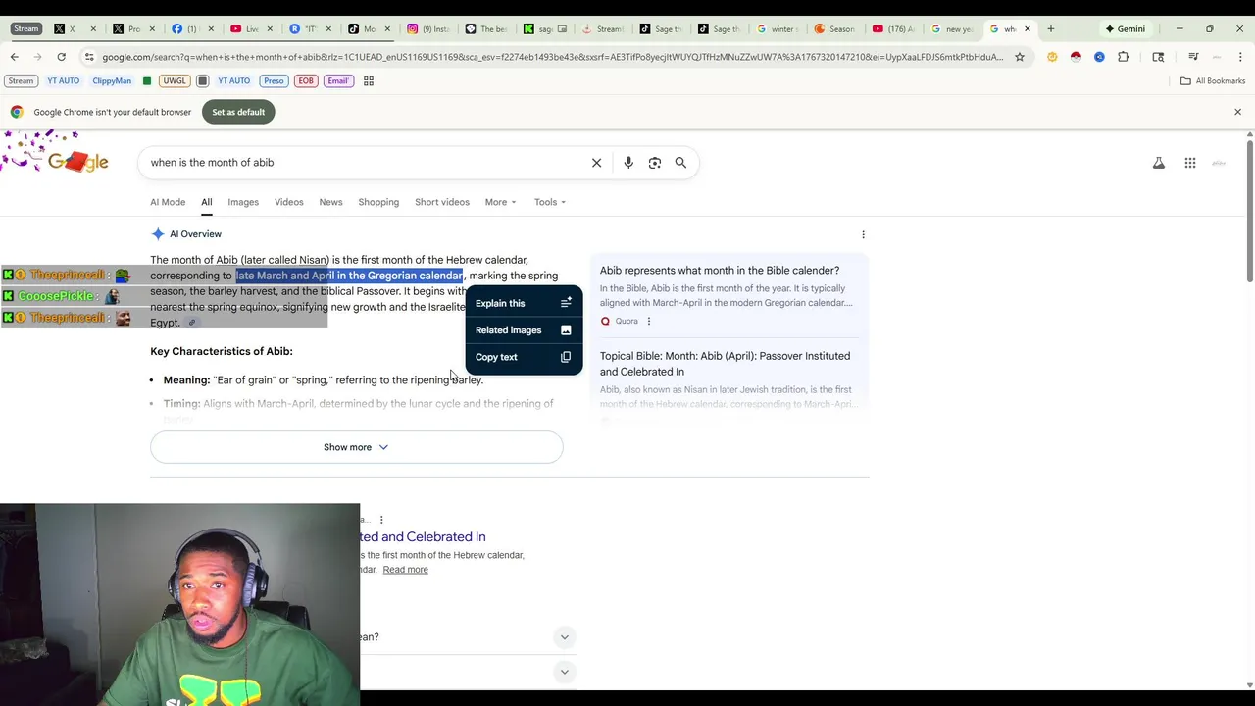1255x706 pixels.
Task: Reload the page
Action: coord(61,57)
